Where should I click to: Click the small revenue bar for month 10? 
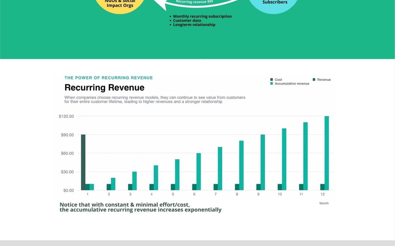[280, 187]
